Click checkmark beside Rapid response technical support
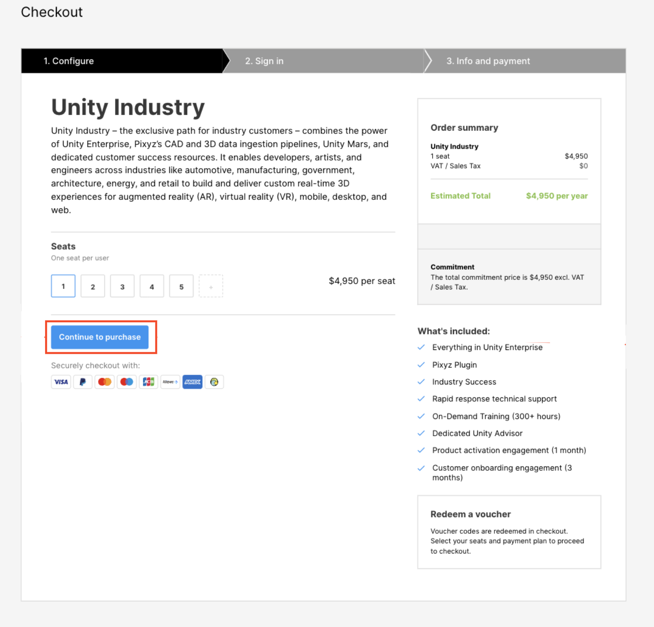The image size is (654, 627). [x=421, y=399]
